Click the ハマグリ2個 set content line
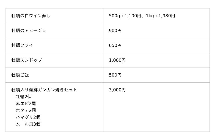220x140 pixels. point(28,117)
